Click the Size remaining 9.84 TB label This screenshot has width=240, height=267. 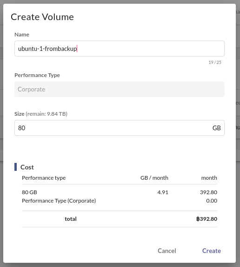(x=41, y=114)
